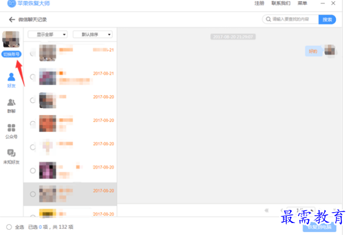Select radio button beside the dark purple avatar contact

pos(33,171)
